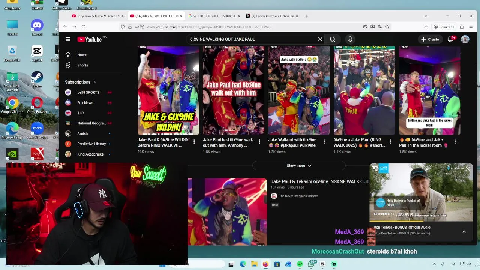The height and width of the screenshot is (270, 480).
Task: Open the YouTube hamburger guide menu
Action: click(68, 39)
